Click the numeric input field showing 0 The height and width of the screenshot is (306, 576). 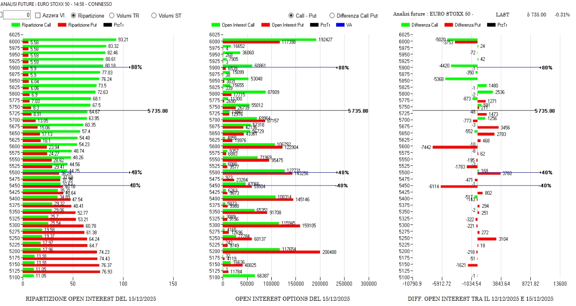click(17, 15)
